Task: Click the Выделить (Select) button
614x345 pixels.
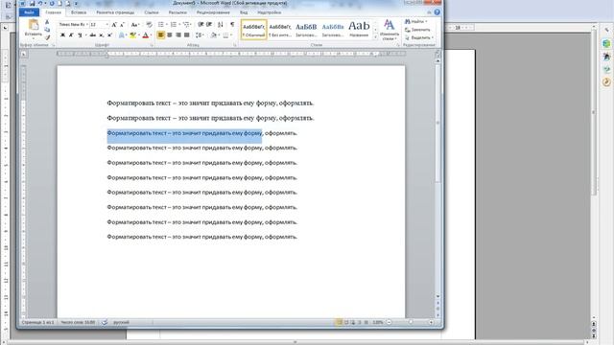Action: 419,38
